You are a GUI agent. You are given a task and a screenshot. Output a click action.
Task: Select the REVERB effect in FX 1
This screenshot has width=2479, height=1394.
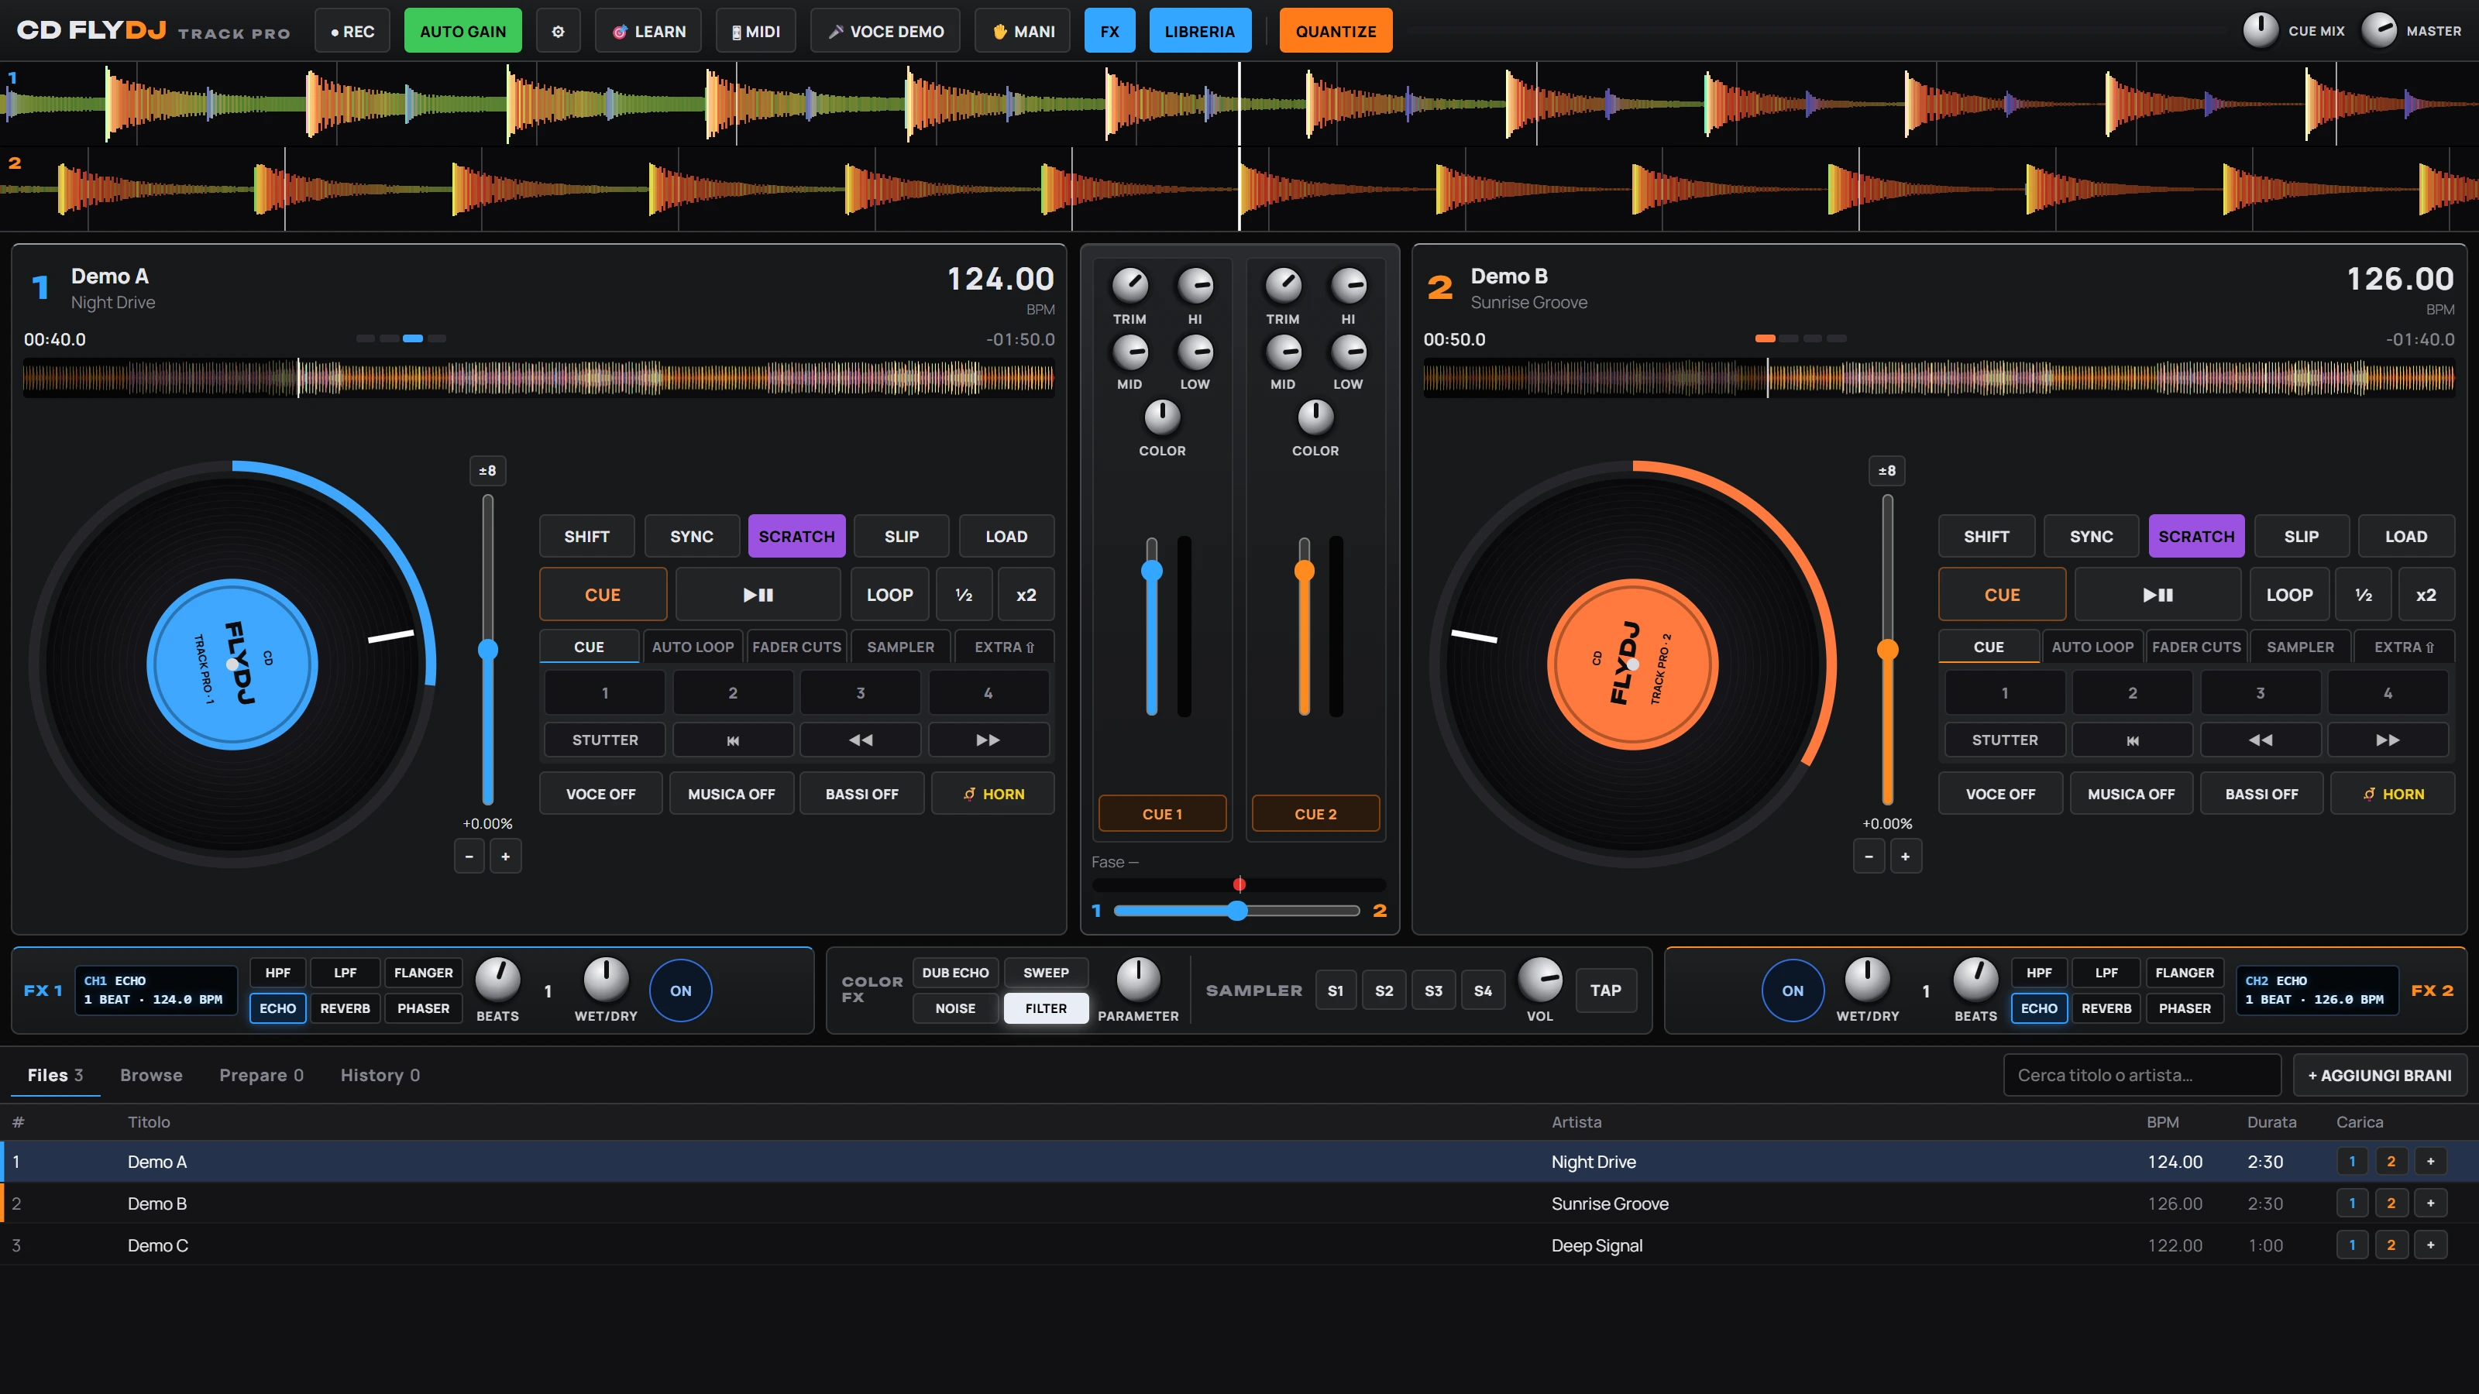point(345,1008)
